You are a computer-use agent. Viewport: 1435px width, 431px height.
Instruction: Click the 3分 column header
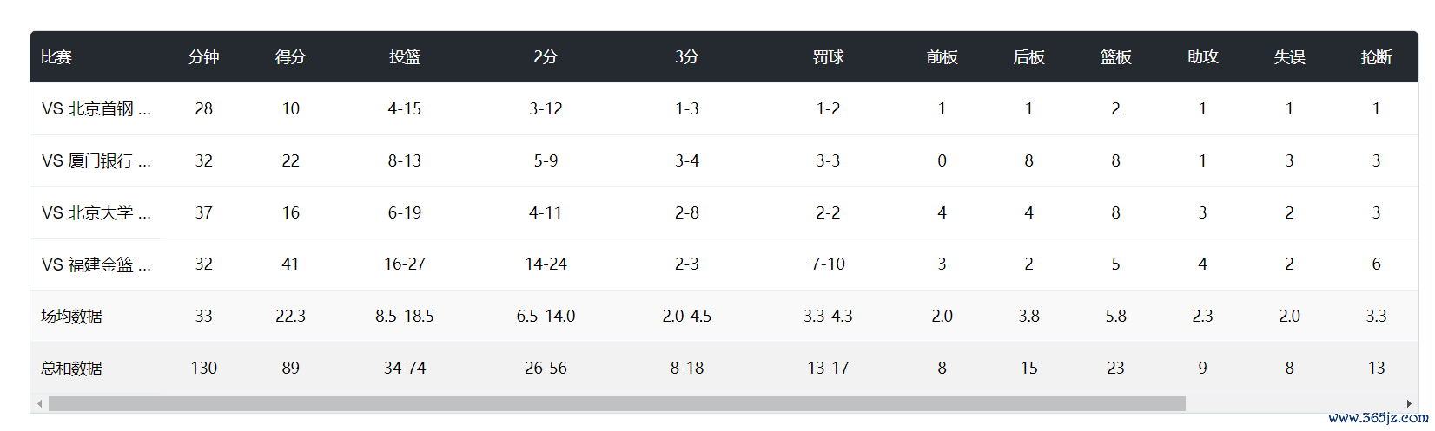687,57
